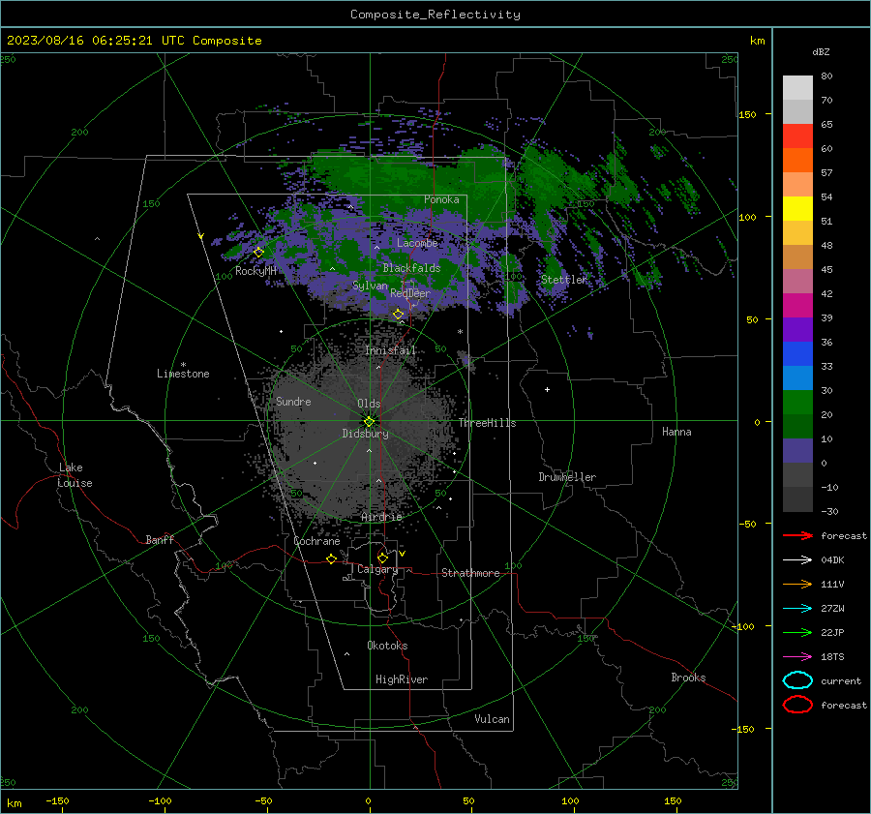This screenshot has height=814, width=871.
Task: Click the Stettler label on the map
Action: (x=564, y=280)
